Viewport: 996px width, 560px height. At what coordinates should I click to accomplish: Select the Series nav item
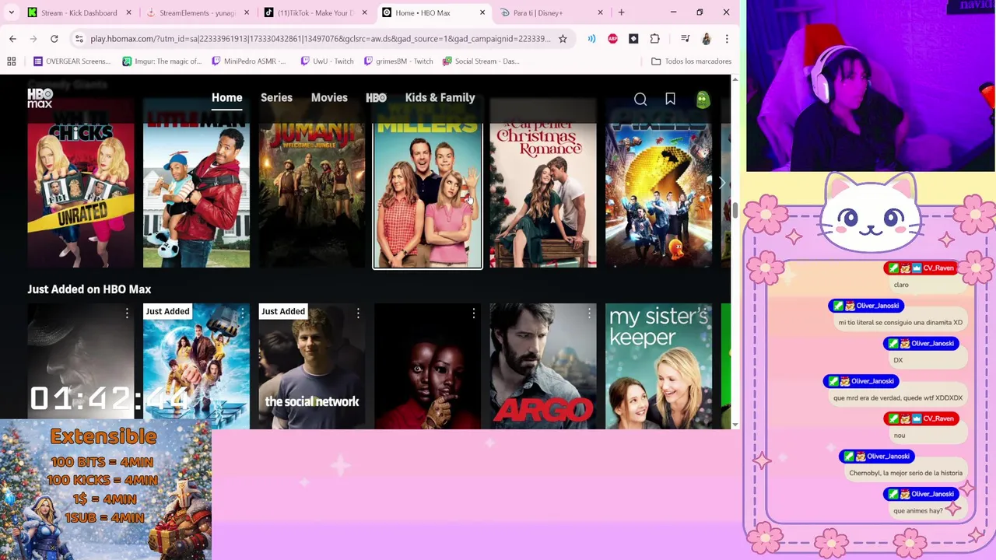click(x=276, y=98)
